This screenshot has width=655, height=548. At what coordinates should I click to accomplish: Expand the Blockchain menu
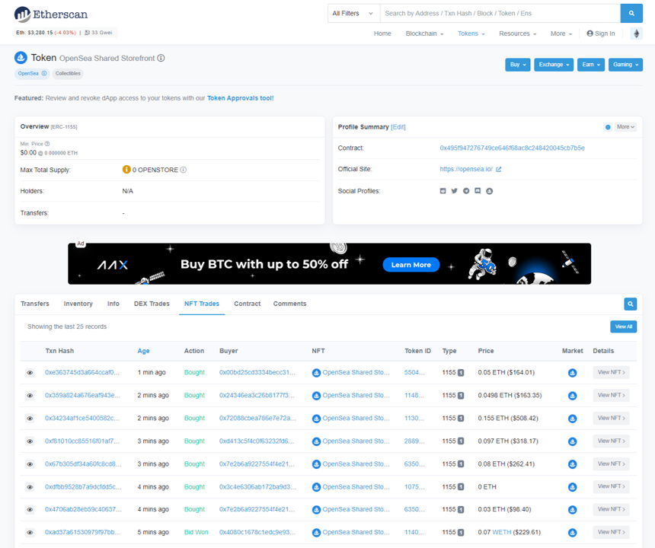point(424,33)
